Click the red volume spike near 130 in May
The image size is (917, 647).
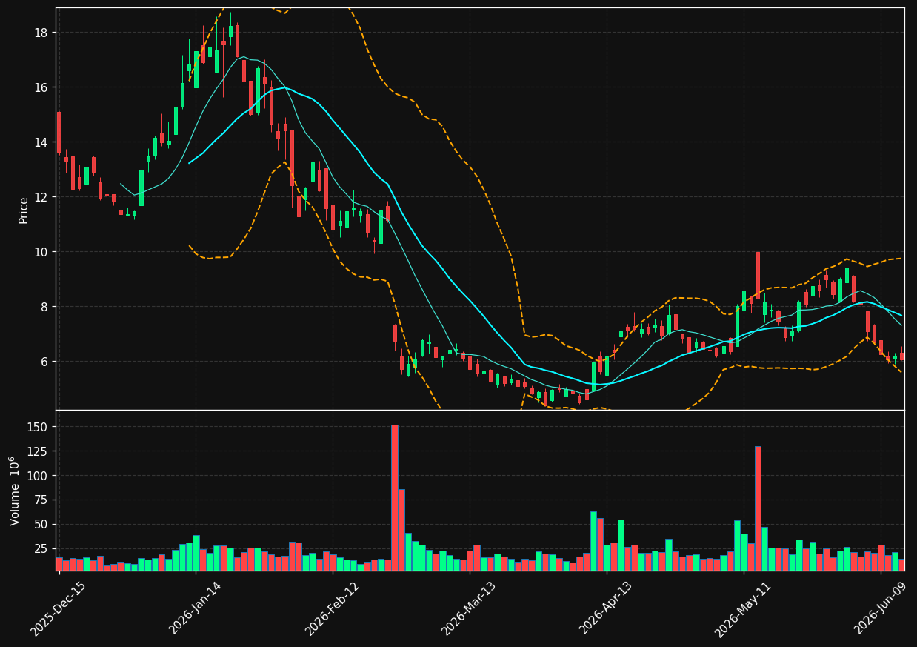[758, 508]
